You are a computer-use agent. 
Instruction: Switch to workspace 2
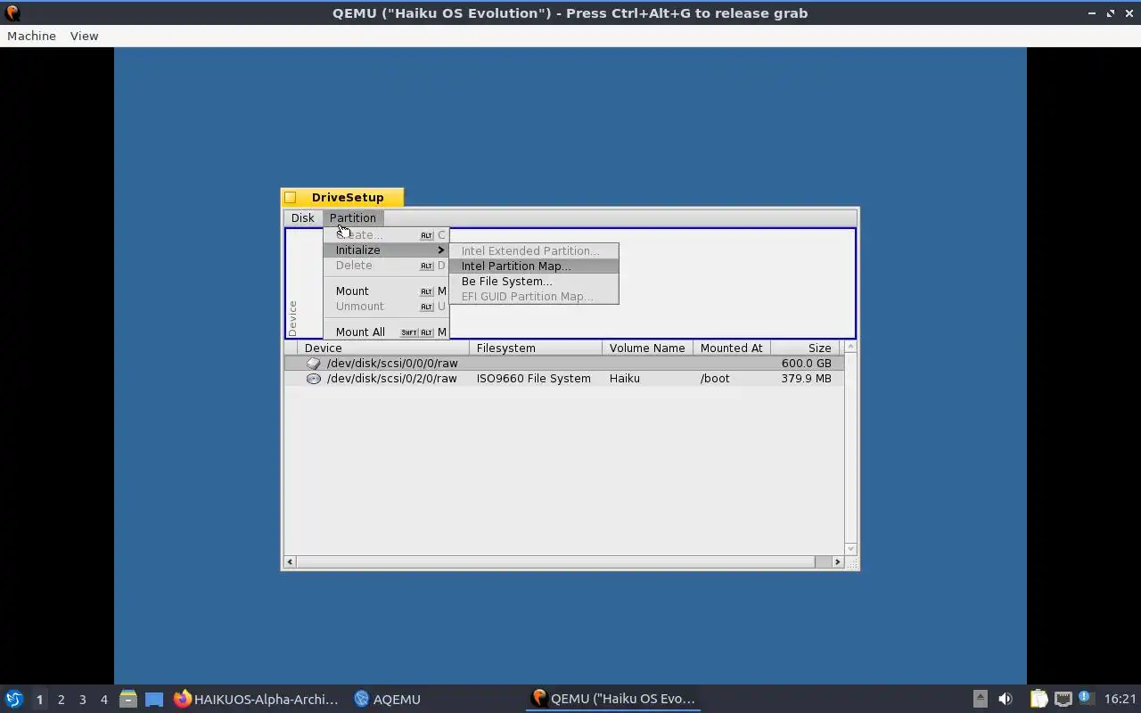[61, 700]
